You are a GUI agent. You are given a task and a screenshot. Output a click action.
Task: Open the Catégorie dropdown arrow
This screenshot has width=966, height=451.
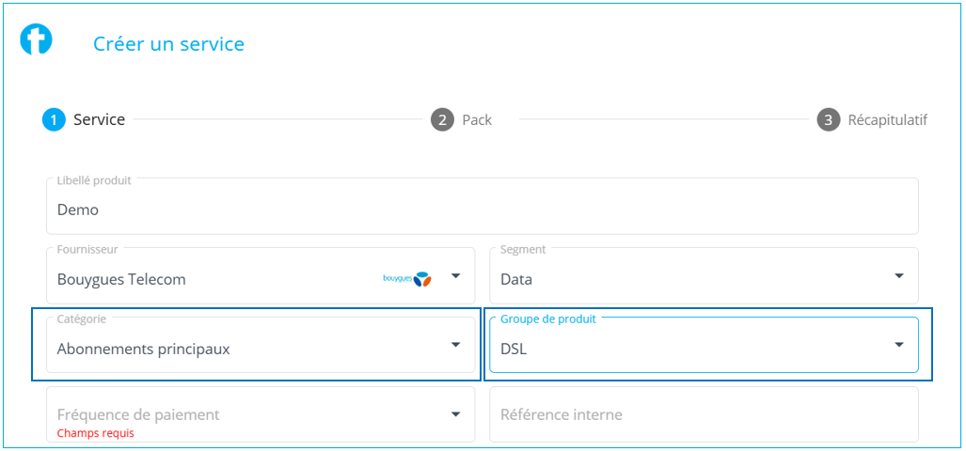click(455, 346)
